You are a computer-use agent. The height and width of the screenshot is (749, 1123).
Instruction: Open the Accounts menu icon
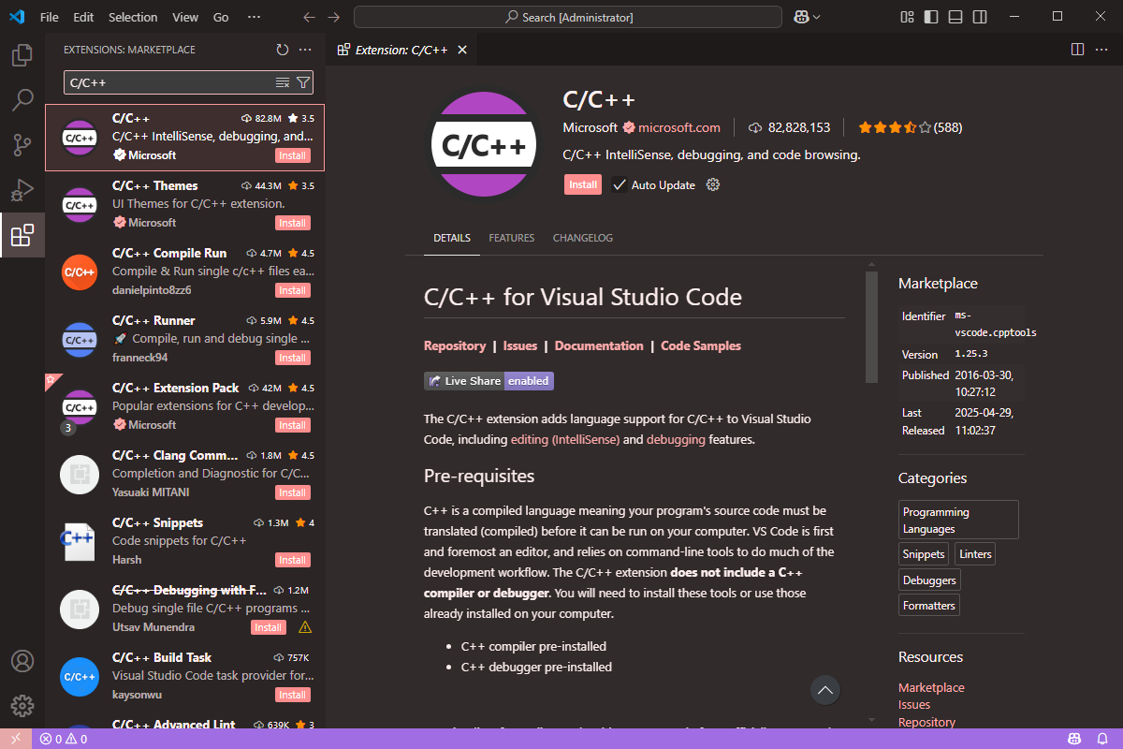pos(22,661)
